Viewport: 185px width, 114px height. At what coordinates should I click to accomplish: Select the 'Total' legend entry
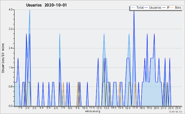pyautogui.click(x=140, y=7)
